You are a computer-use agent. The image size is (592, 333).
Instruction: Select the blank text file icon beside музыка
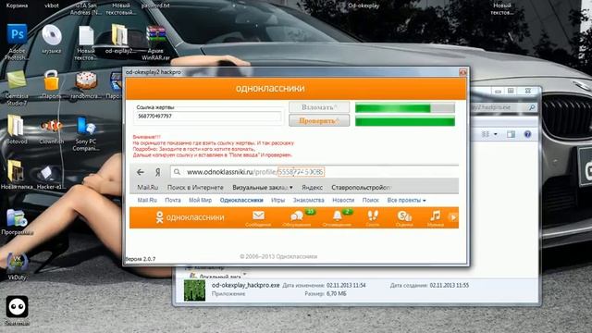(86, 36)
